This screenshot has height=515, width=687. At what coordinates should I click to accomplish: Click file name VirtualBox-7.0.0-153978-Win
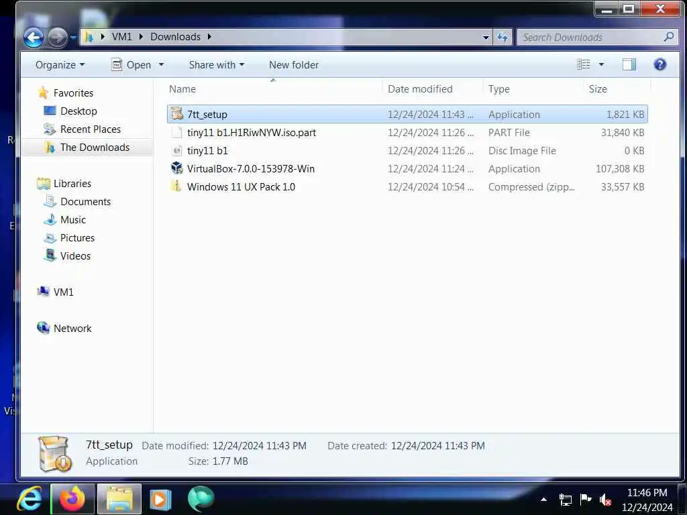pyautogui.click(x=251, y=168)
